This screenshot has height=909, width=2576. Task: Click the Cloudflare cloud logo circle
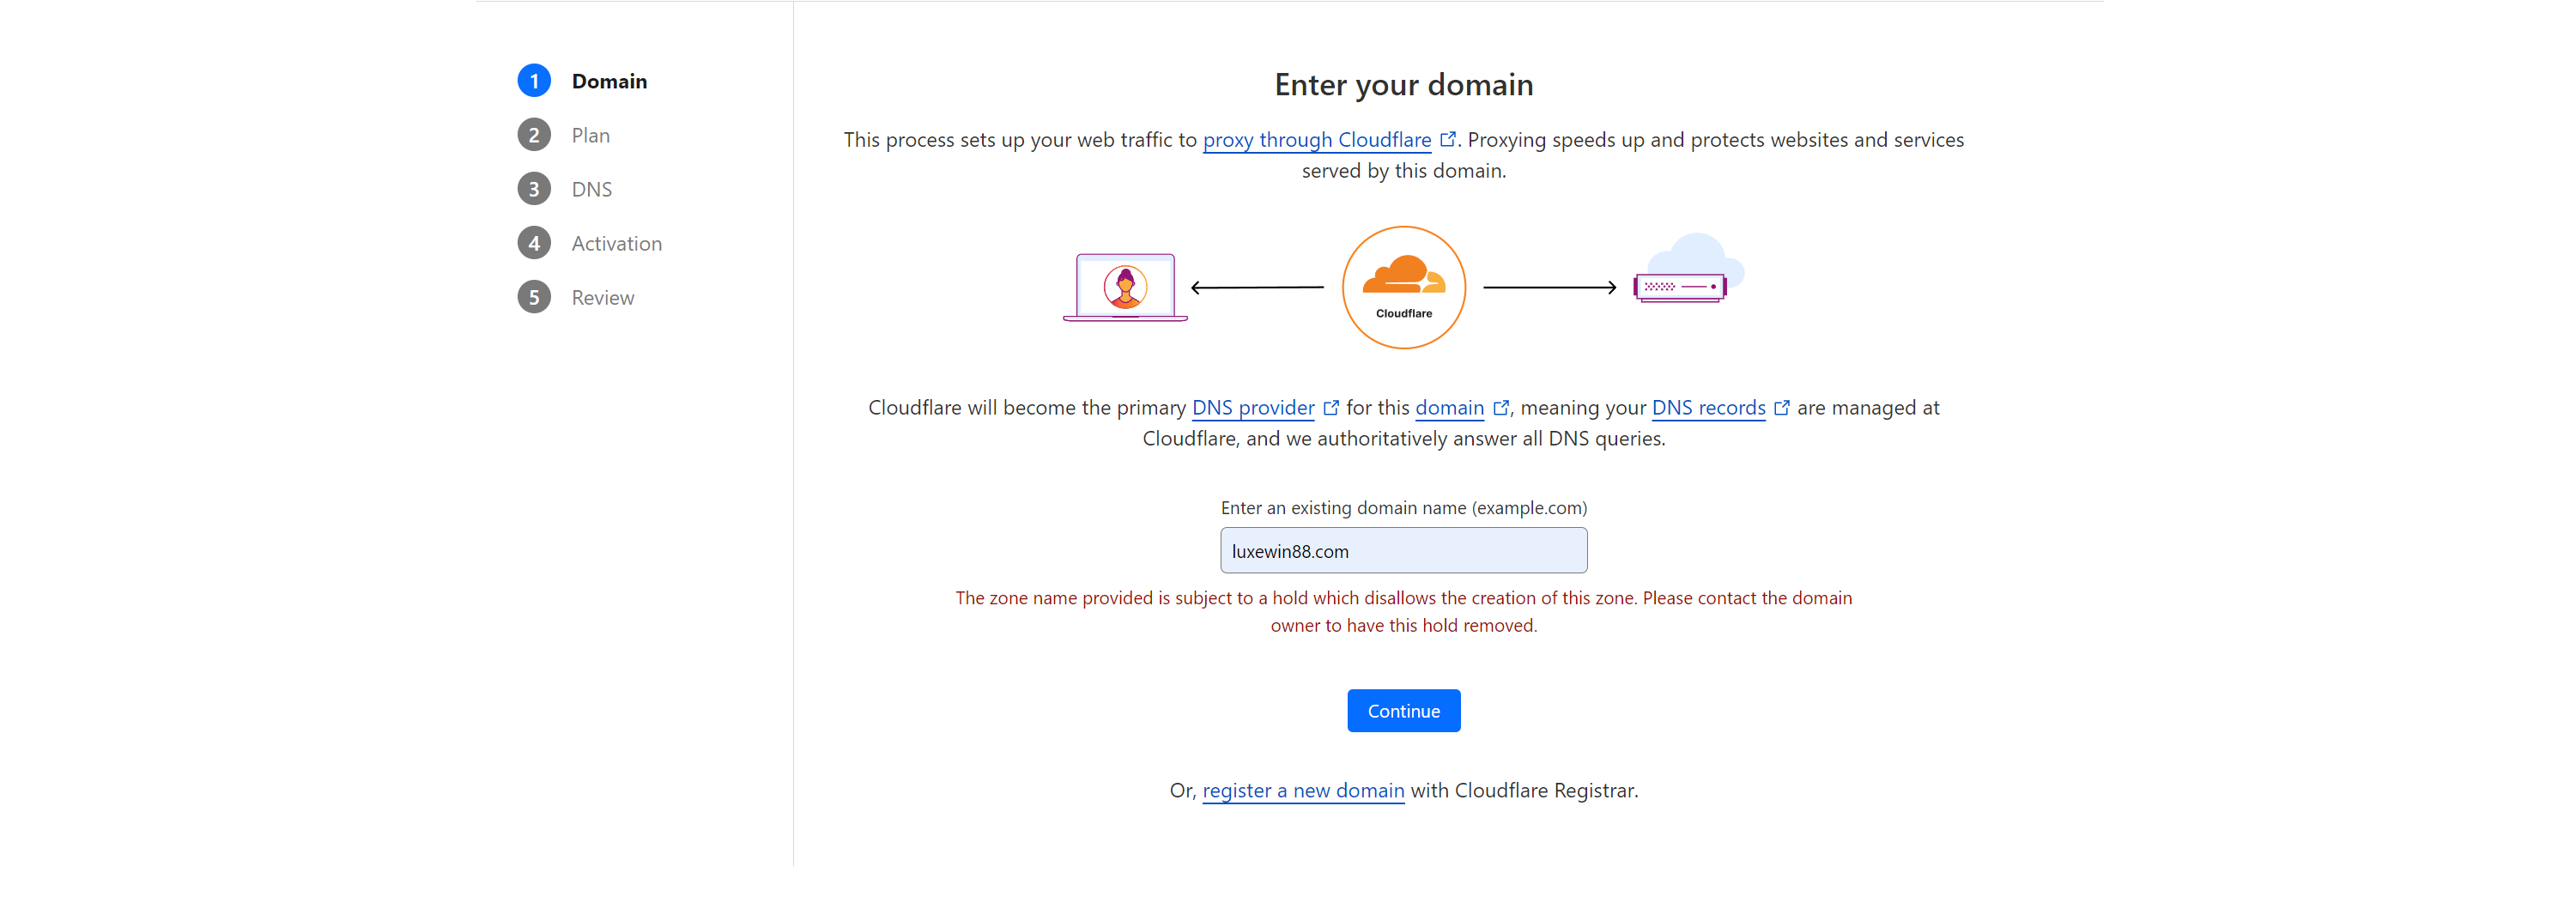(x=1403, y=287)
